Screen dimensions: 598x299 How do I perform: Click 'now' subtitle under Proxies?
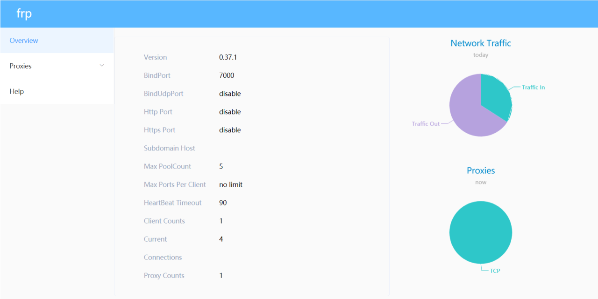pos(481,183)
